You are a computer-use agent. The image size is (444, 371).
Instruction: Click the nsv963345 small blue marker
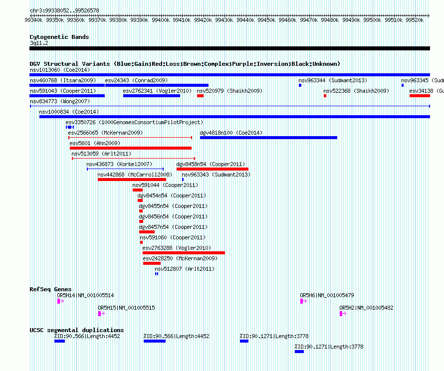(x=403, y=85)
